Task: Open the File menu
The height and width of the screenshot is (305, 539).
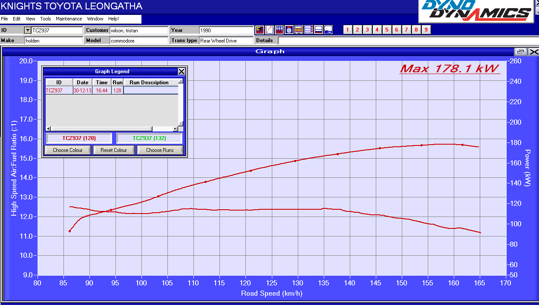Action: (4, 19)
